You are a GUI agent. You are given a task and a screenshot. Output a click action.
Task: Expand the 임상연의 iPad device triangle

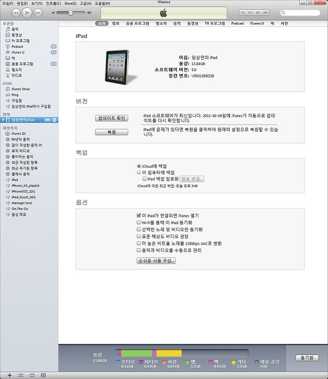[3, 120]
